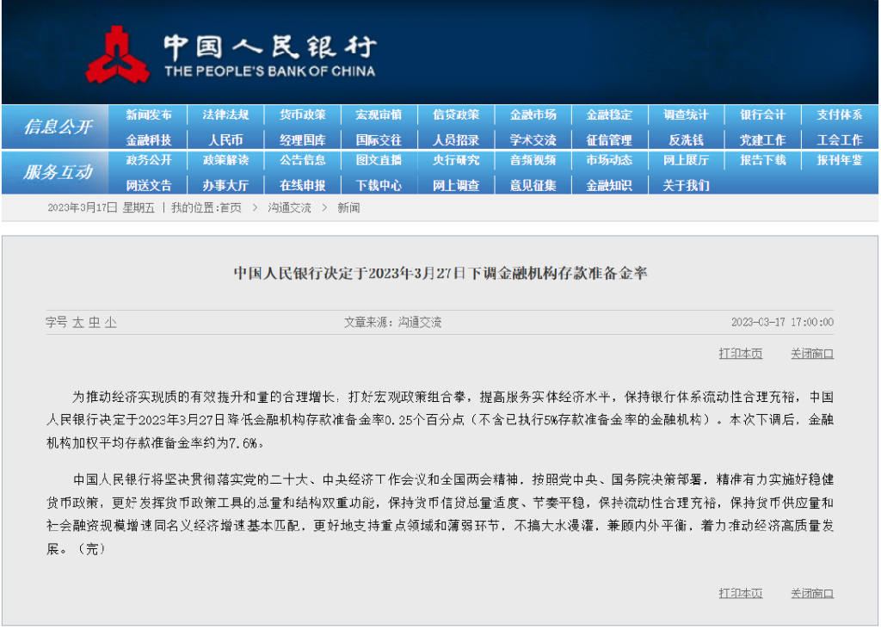Click the 文章来源：沟通交流 label
The width and height of the screenshot is (881, 630).
pyautogui.click(x=392, y=323)
